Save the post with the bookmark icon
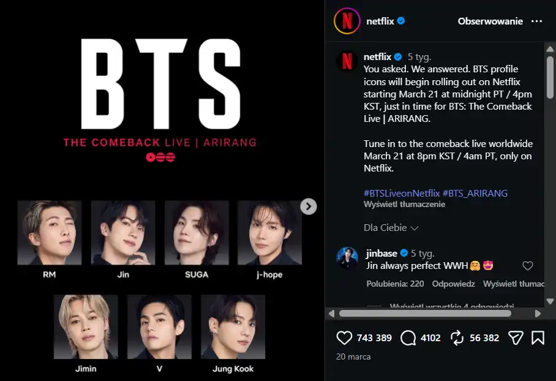 [x=538, y=338]
